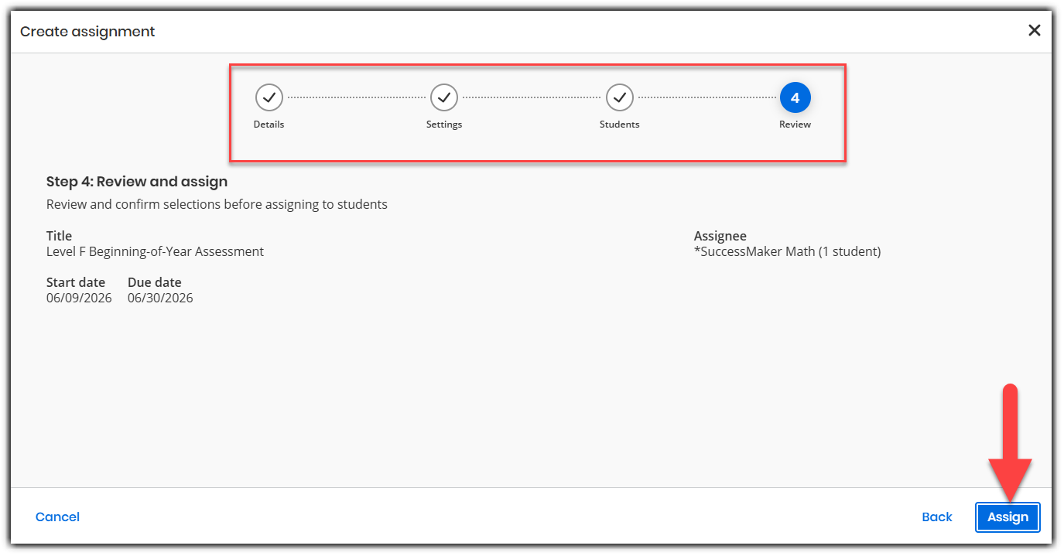Image resolution: width=1064 pixels, height=556 pixels.
Task: Click the Create assignment dialog title
Action: (x=87, y=31)
